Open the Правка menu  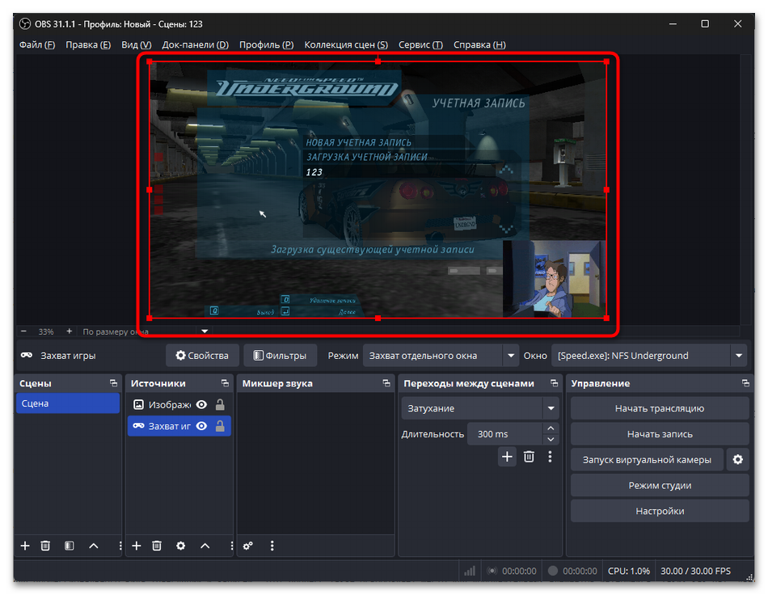tap(88, 44)
